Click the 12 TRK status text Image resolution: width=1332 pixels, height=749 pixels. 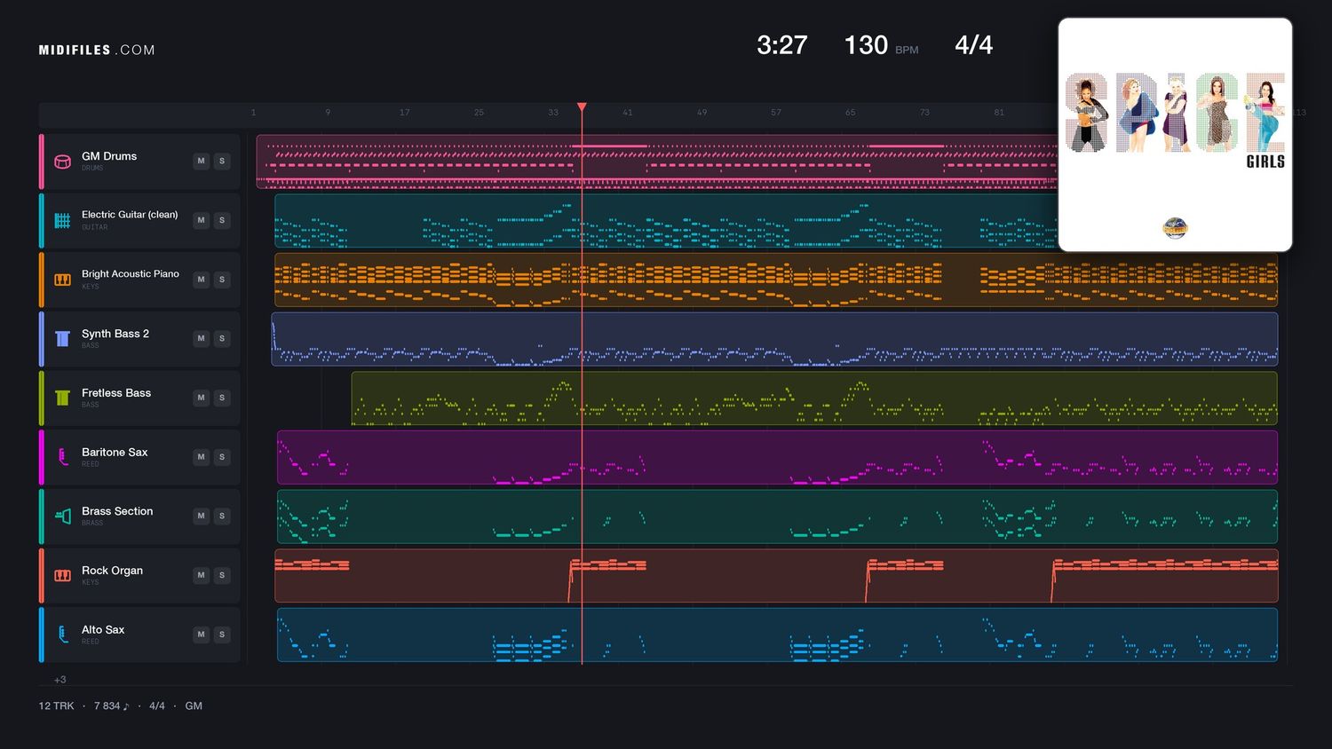pyautogui.click(x=56, y=706)
